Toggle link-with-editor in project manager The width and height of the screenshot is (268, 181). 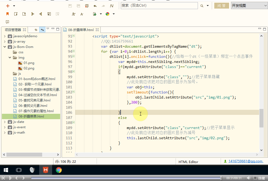(x=42, y=30)
